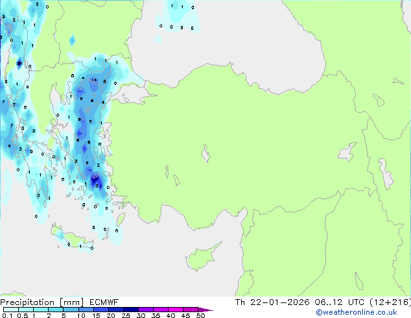Click the '40' legend scale label
The height and width of the screenshot is (318, 411).
170,315
